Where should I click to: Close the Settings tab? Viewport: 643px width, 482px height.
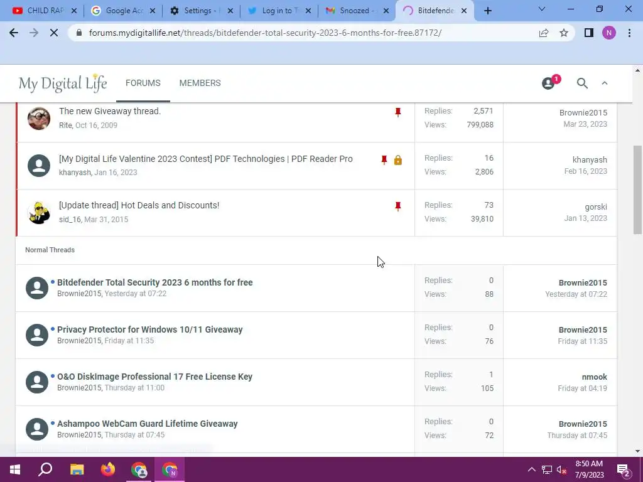click(230, 11)
